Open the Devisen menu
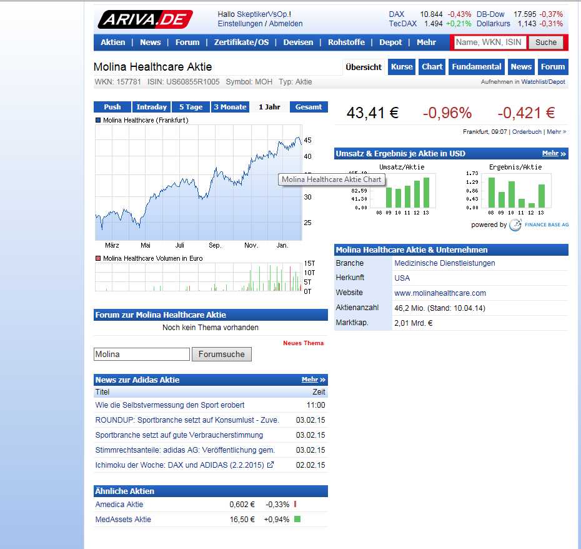Screen dimensions: 581x549 pos(298,43)
